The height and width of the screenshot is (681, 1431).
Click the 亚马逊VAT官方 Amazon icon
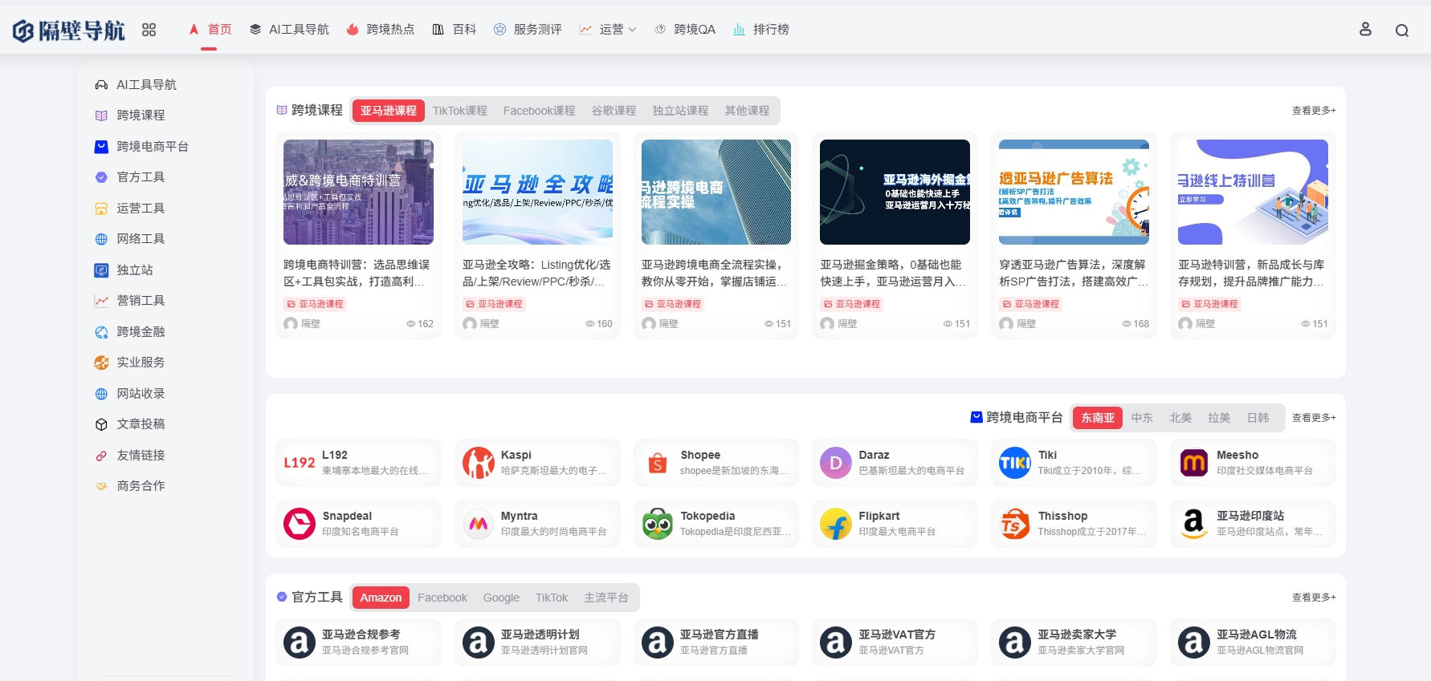pos(835,642)
